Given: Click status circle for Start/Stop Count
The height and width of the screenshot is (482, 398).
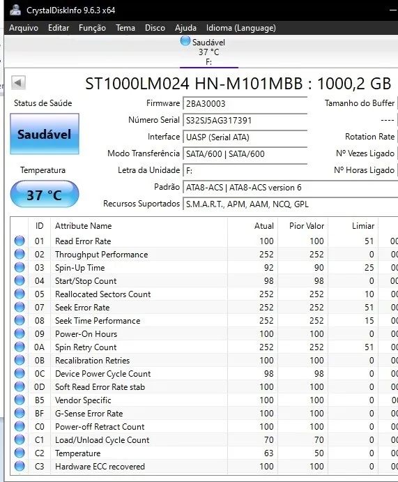Looking at the screenshot, I should 20,280.
